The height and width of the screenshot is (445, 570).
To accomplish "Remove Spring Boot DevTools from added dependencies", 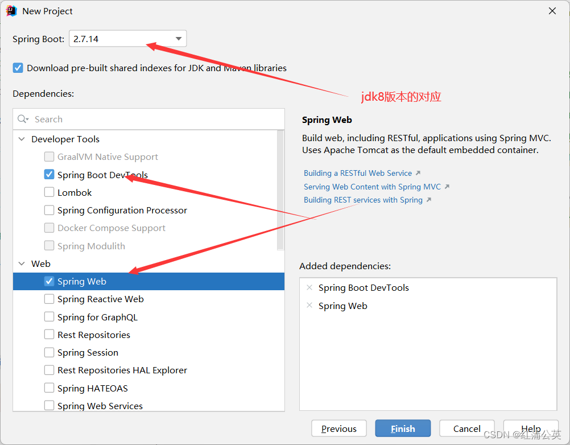I will click(x=309, y=287).
